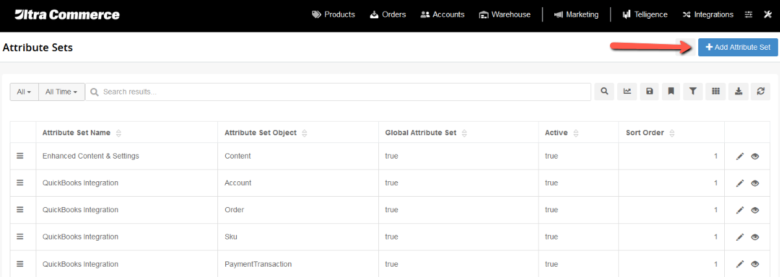
Task: Expand the All filter dropdown
Action: 24,92
